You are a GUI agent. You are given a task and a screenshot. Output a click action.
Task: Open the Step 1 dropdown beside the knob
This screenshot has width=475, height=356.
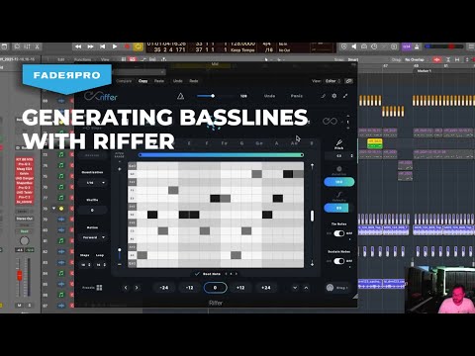click(342, 288)
